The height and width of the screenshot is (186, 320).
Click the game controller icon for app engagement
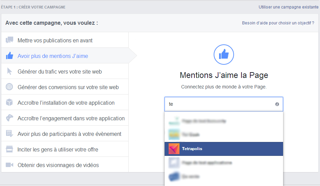click(x=9, y=118)
